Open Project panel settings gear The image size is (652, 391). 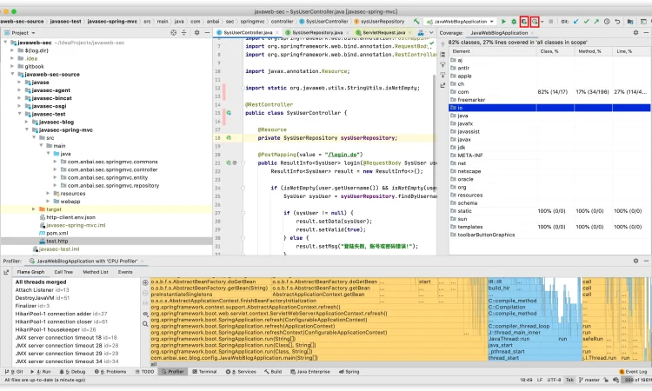(x=196, y=32)
